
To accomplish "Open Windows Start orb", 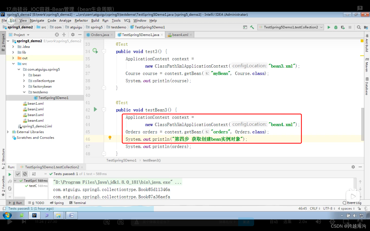I will coord(7,215).
